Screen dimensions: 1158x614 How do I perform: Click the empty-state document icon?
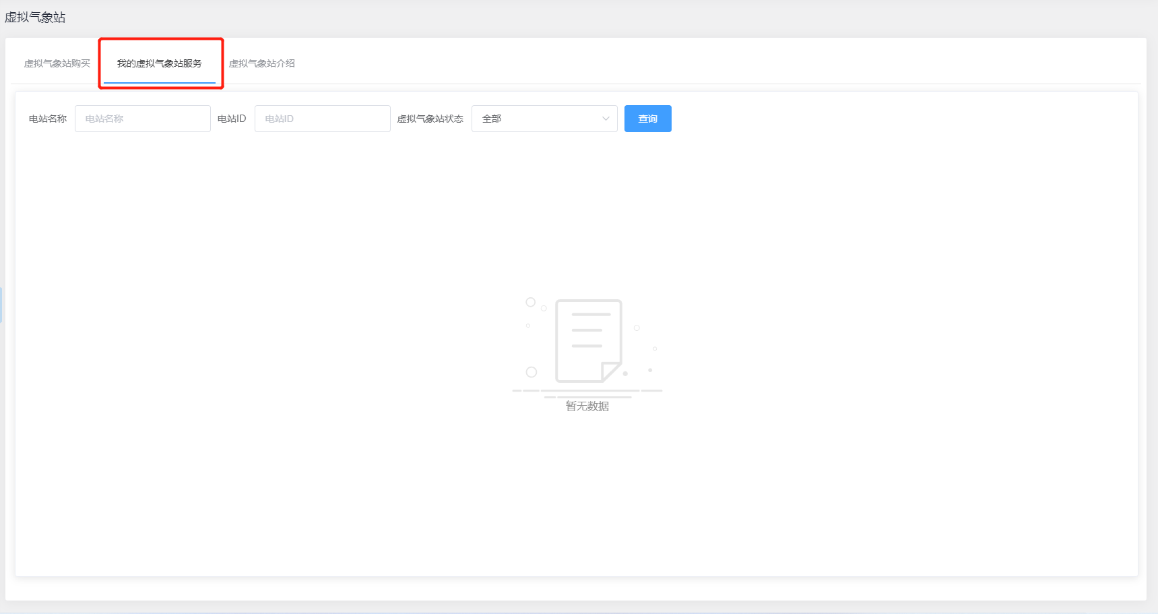coord(587,340)
